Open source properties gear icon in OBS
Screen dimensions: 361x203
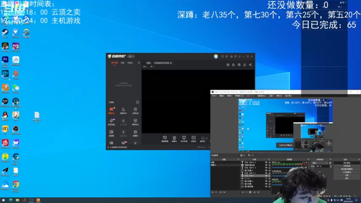[x=250, y=192]
